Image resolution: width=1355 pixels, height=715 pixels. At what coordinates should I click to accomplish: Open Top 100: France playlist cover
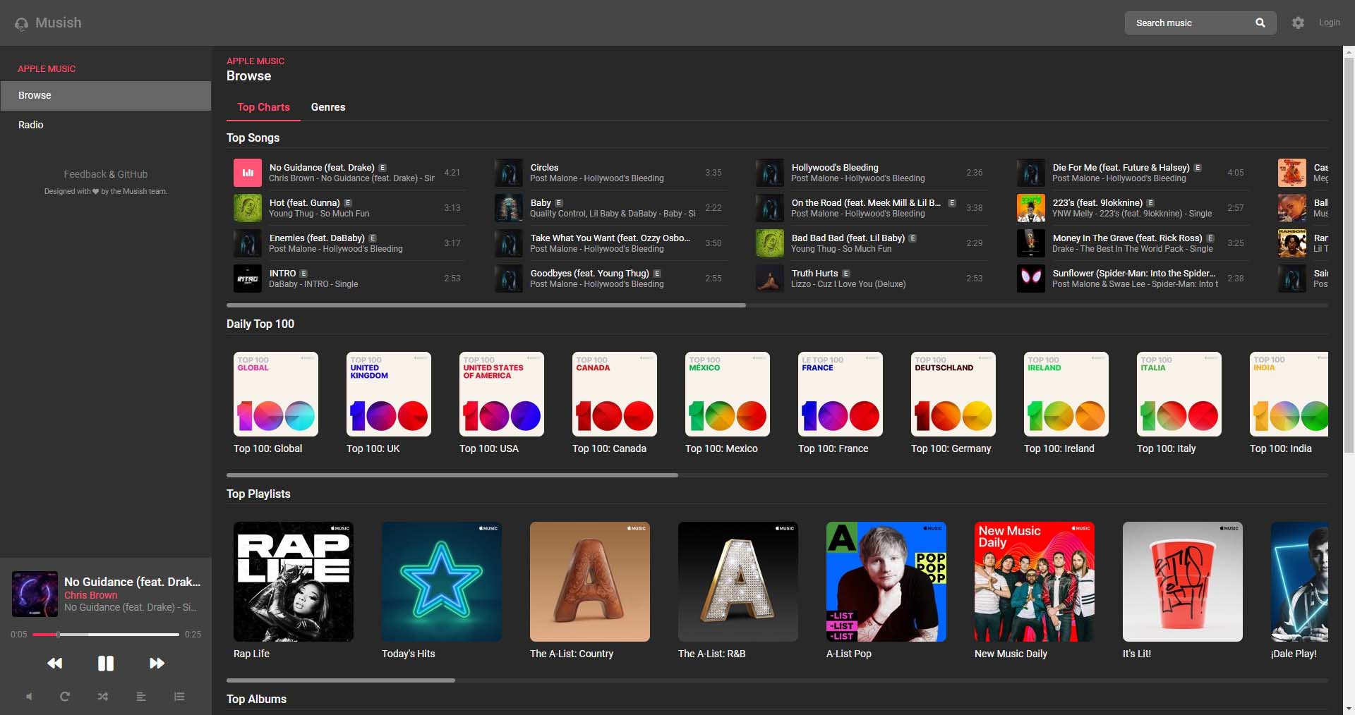coord(841,394)
